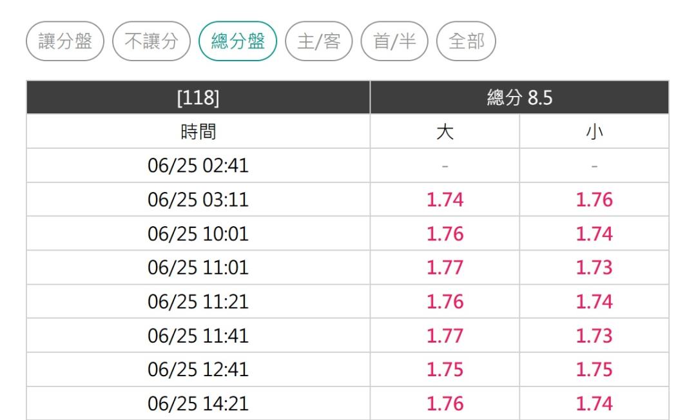Click the 時間 column header

(198, 131)
